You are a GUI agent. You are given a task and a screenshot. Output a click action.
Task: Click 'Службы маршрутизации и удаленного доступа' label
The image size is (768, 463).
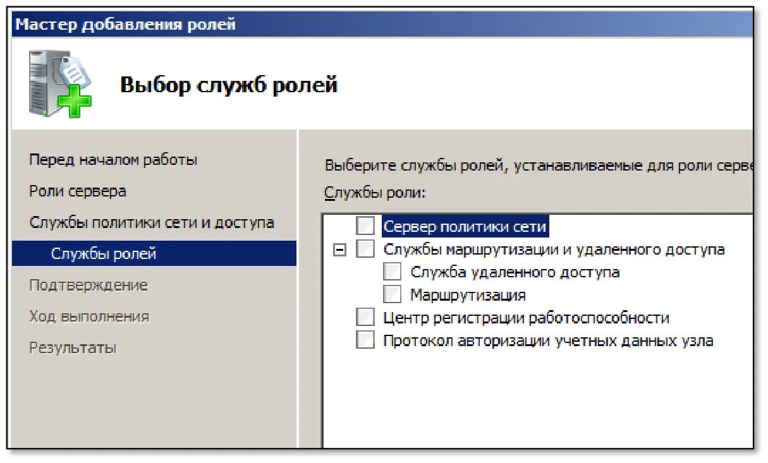coord(554,250)
